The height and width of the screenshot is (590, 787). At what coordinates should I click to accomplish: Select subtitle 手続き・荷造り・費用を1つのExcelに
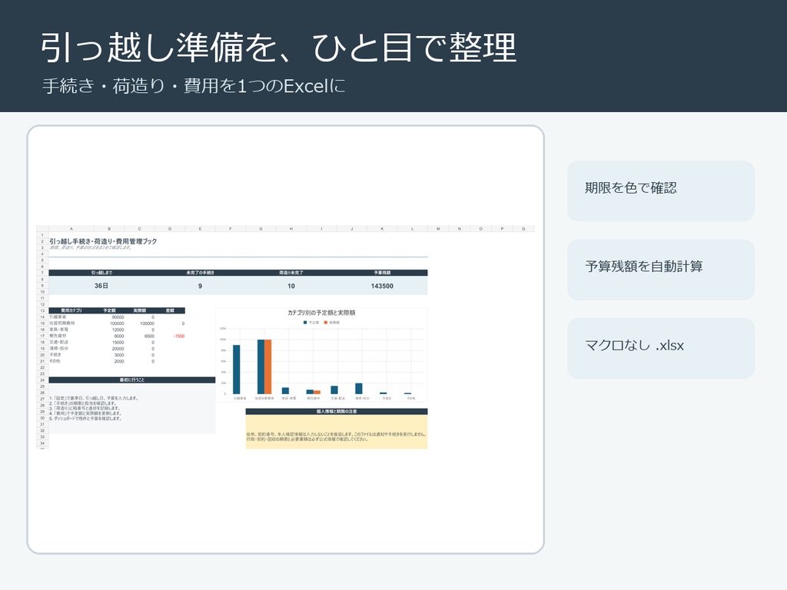click(x=194, y=86)
